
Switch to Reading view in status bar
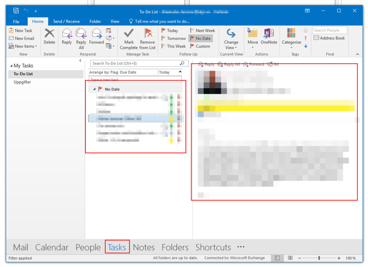pos(290,258)
